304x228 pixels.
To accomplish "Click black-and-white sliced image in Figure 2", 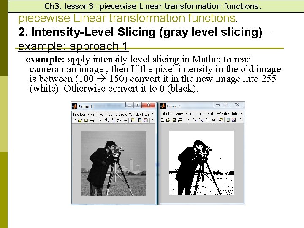I will coord(202,163).
